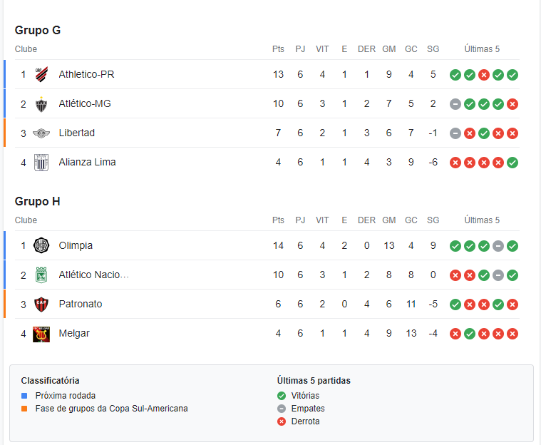Click Melgar's green win result icon
Viewport: 541px width, 445px height.
click(470, 334)
